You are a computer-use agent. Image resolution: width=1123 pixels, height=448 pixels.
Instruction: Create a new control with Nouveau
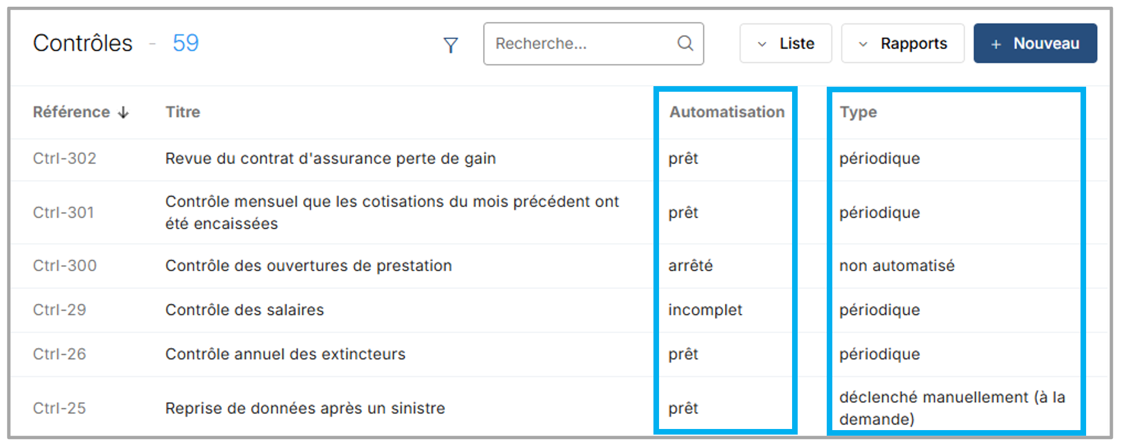pos(1035,43)
